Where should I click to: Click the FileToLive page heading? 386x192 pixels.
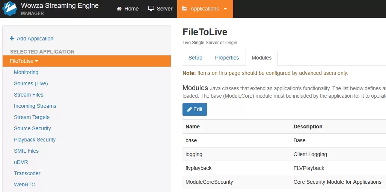coord(205,32)
